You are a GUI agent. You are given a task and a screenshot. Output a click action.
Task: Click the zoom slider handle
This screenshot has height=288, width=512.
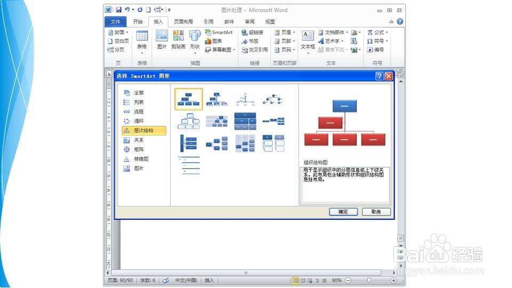click(369, 280)
